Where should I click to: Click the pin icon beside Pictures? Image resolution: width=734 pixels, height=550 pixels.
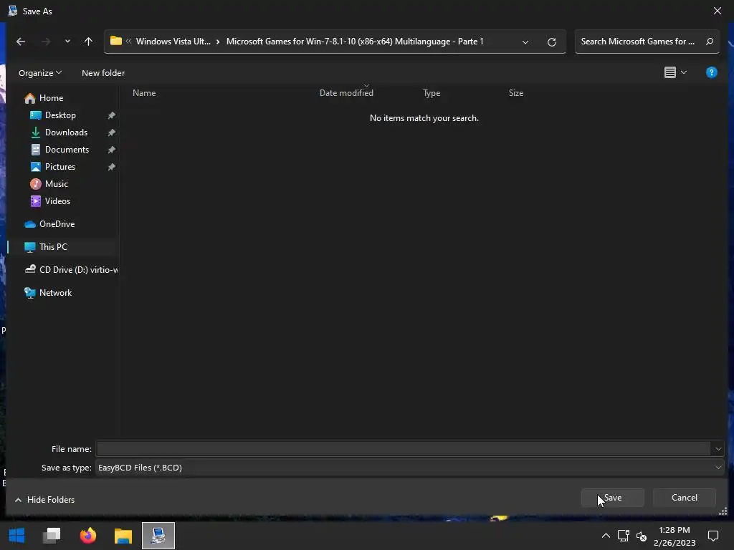pos(111,167)
